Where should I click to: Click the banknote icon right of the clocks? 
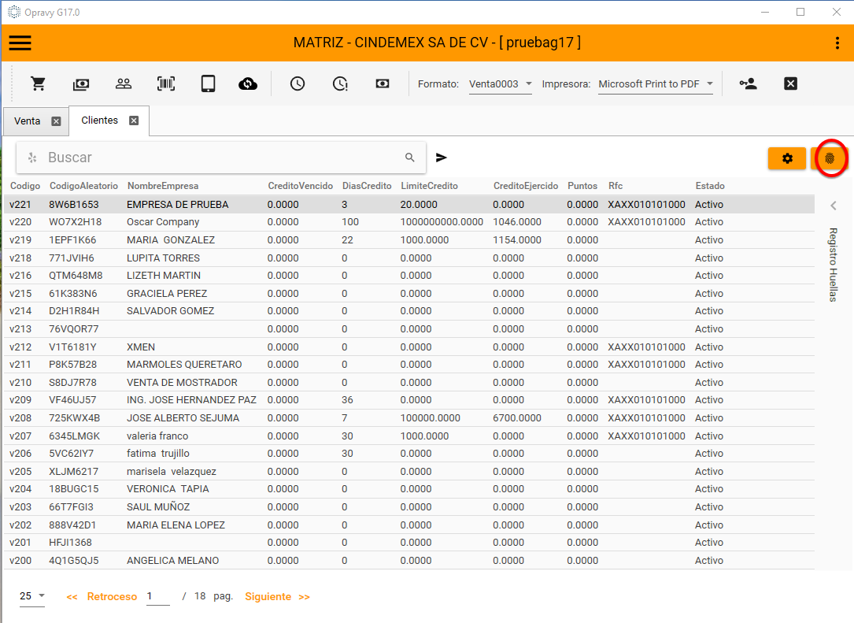click(x=383, y=83)
